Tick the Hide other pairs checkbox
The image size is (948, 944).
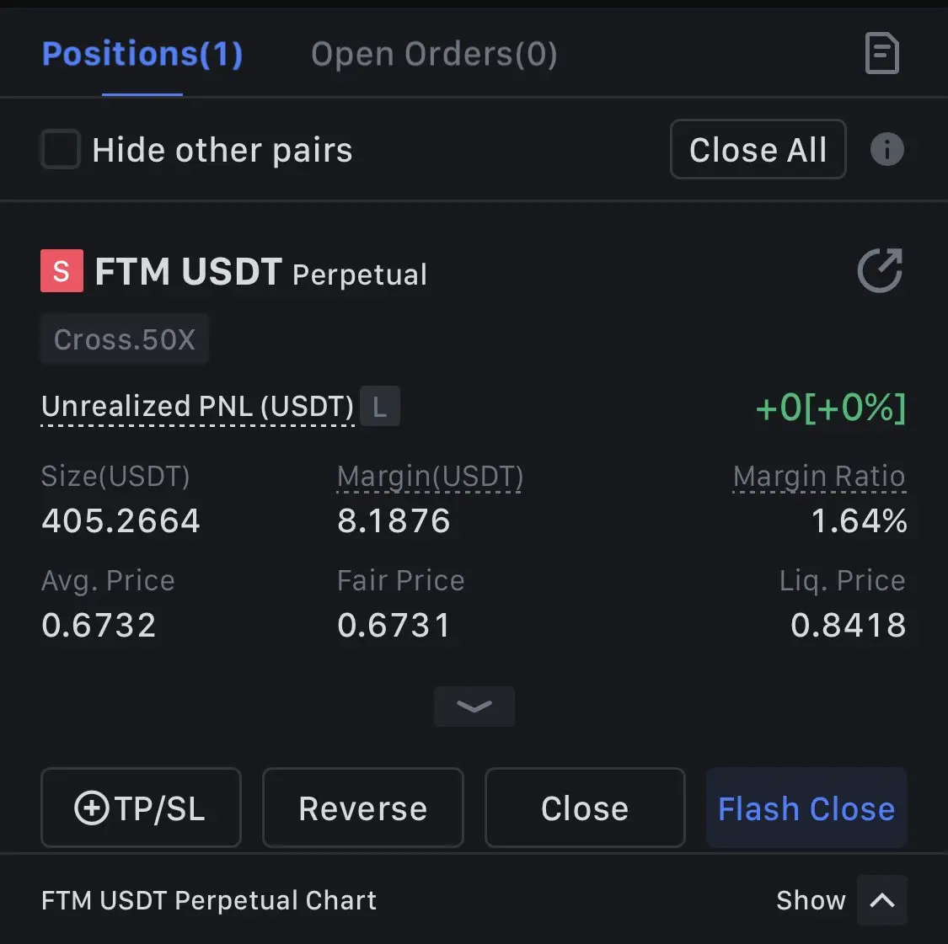pos(61,149)
